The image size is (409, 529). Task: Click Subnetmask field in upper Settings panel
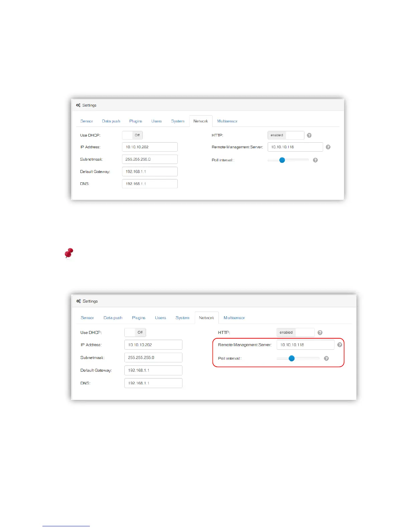point(150,159)
